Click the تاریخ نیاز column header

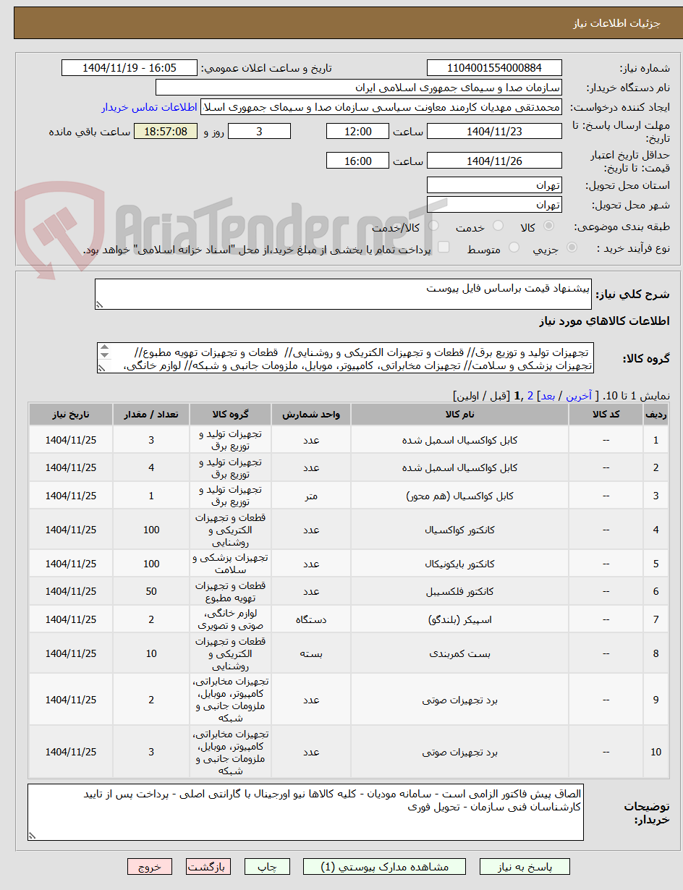(70, 414)
